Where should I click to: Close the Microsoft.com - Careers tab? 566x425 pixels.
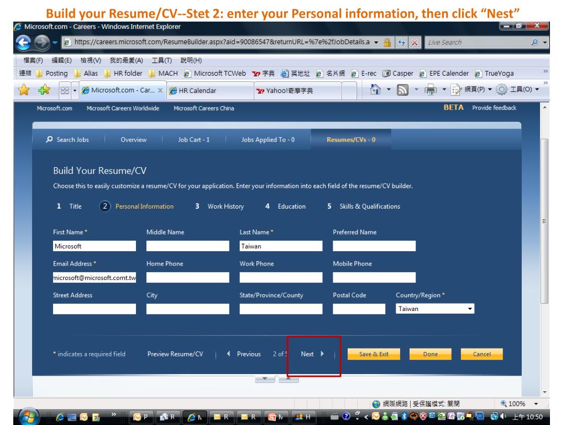(x=160, y=90)
